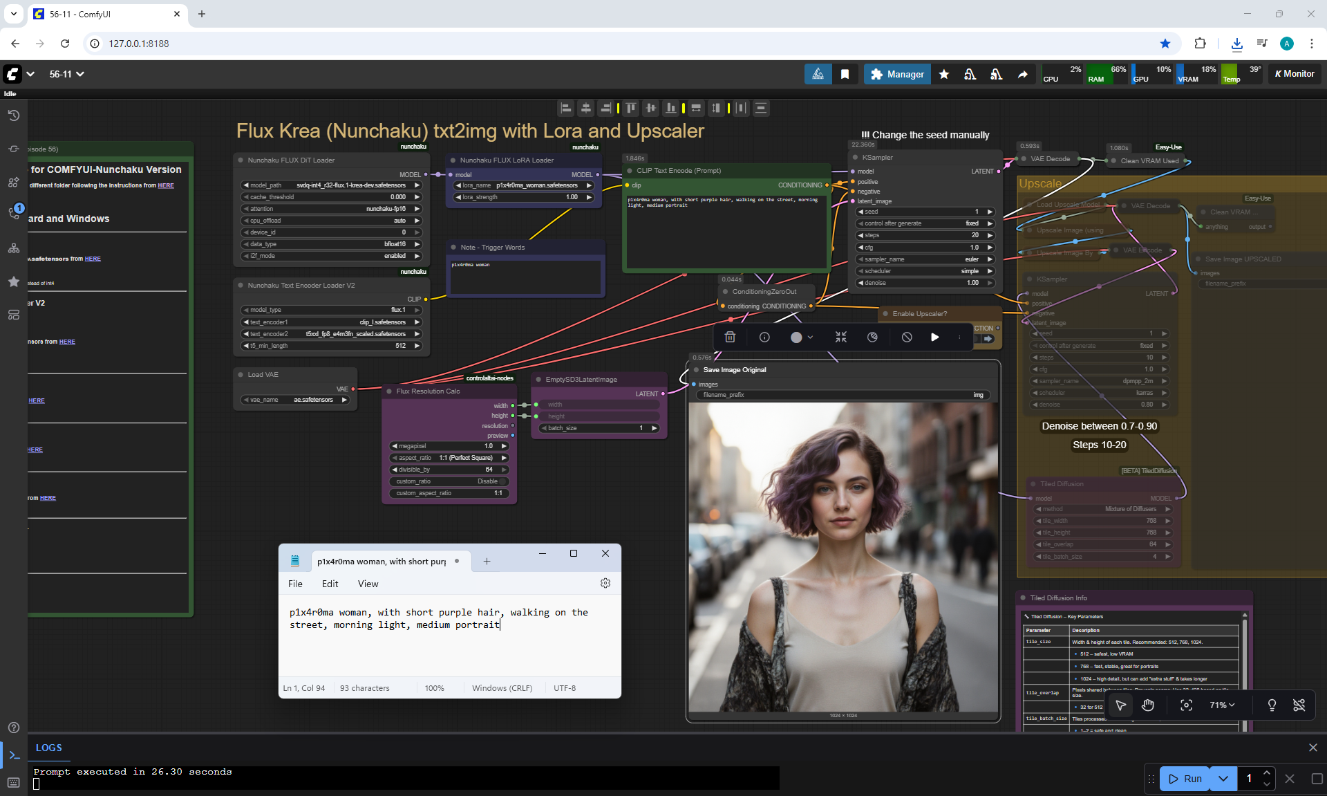The image size is (1327, 796).
Task: Run the workflow queue
Action: pos(1185,778)
